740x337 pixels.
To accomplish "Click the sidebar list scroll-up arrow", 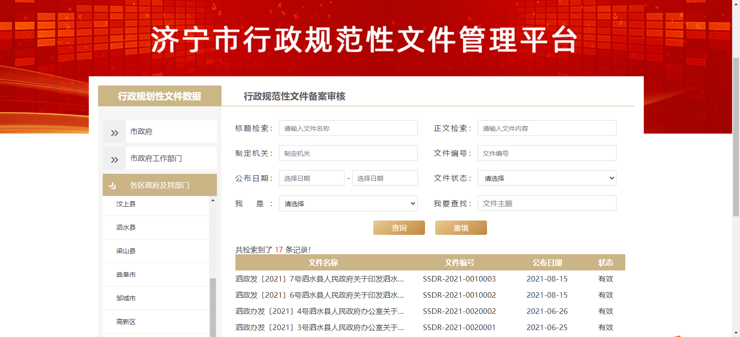I will coord(213,200).
